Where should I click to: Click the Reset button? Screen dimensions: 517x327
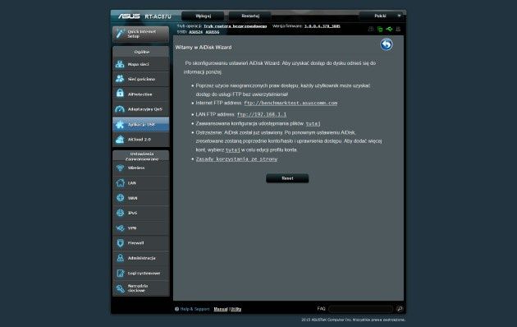pos(287,178)
